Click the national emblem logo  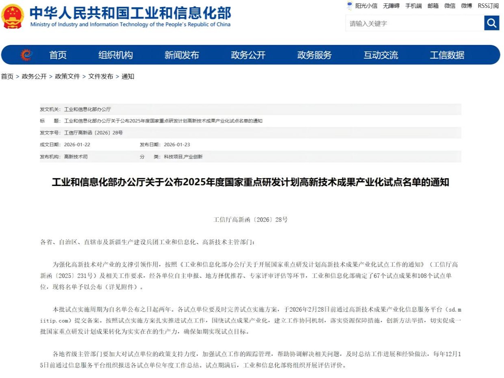12,17
